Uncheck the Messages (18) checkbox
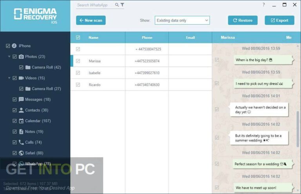The width and height of the screenshot is (301, 194). point(15,100)
